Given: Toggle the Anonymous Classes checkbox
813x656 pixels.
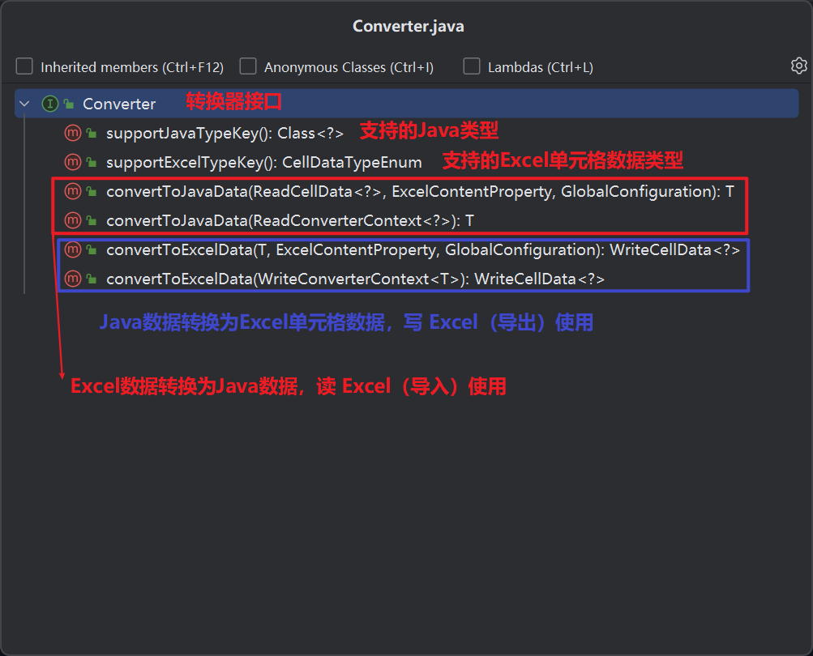Looking at the screenshot, I should tap(248, 66).
